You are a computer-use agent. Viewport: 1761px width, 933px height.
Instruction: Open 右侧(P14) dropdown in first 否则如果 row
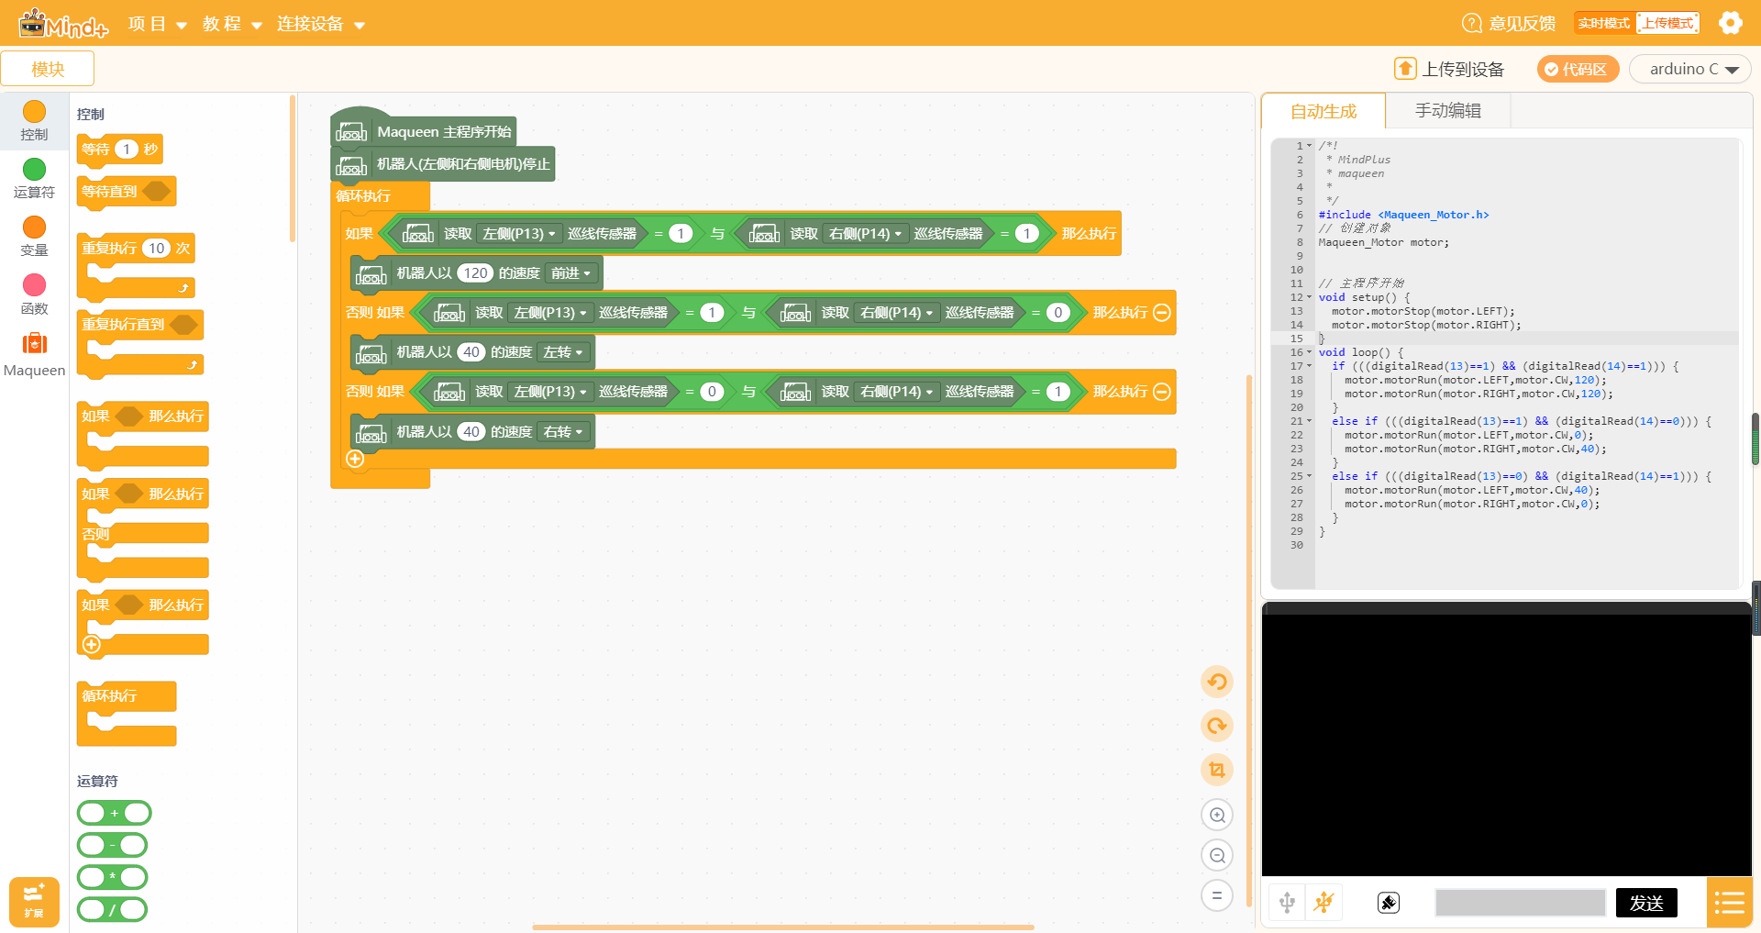[896, 313]
